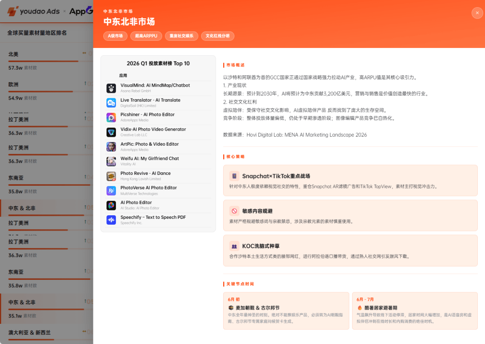
Task: Click the 6月 - 7月 timeline card
Action: point(415,311)
